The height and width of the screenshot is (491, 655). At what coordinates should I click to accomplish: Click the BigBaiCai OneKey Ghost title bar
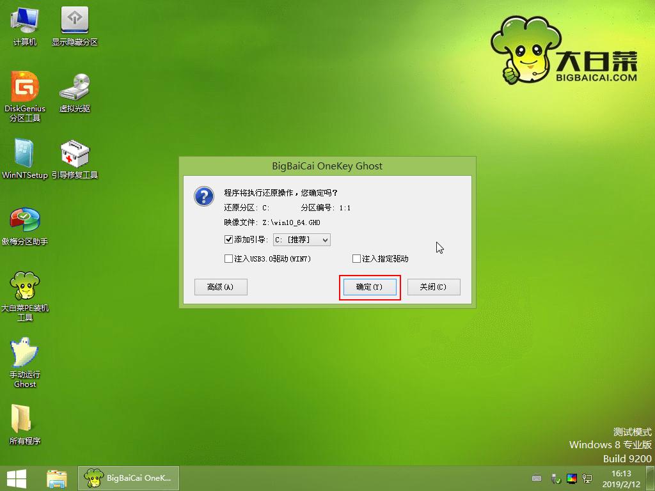[327, 166]
